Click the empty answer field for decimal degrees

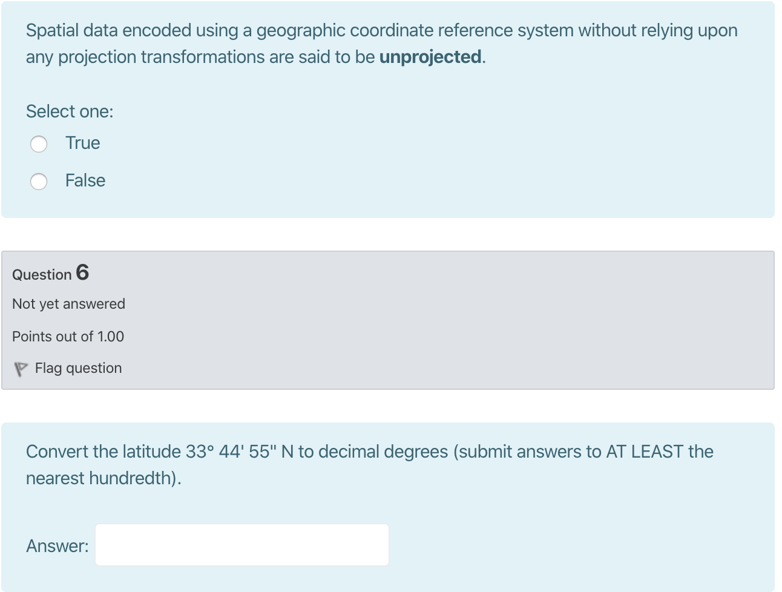241,544
